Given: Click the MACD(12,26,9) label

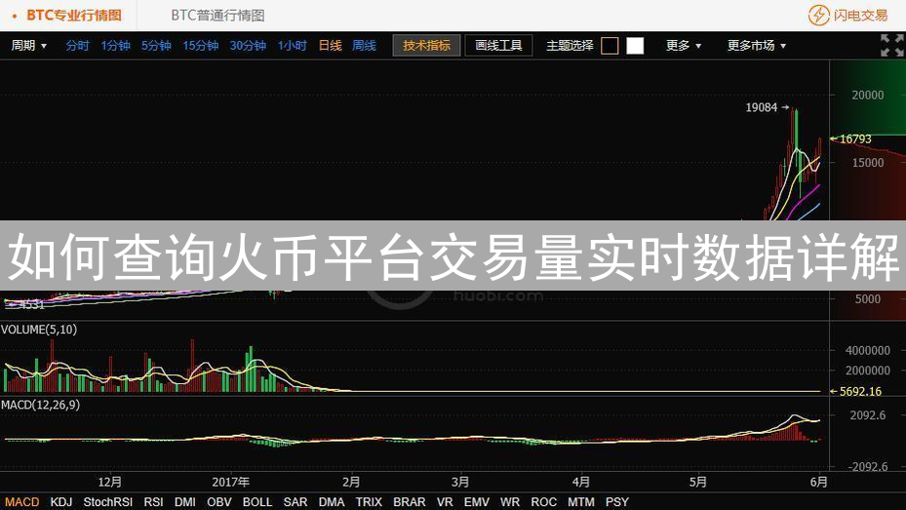Looking at the screenshot, I should point(40,405).
